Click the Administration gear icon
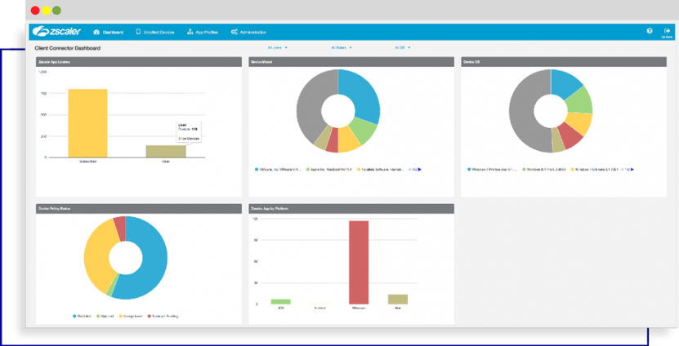 235,33
